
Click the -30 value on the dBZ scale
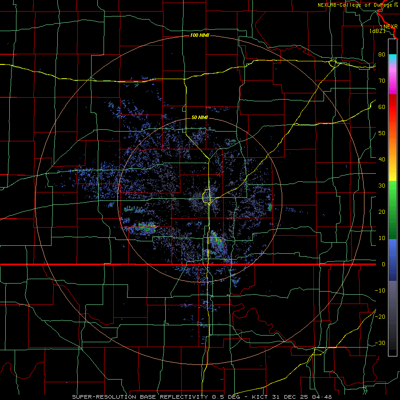(380, 343)
